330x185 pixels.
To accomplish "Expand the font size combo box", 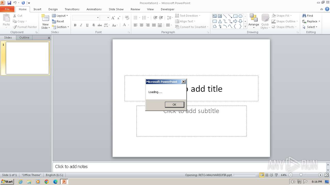I will click(108, 18).
